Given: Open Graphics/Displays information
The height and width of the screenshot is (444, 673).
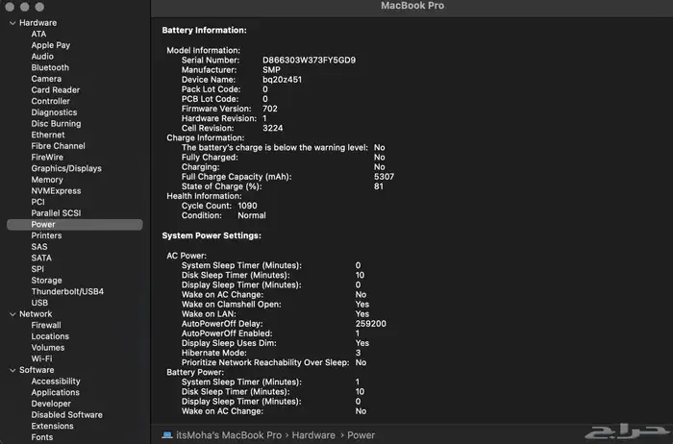Looking at the screenshot, I should click(x=66, y=168).
